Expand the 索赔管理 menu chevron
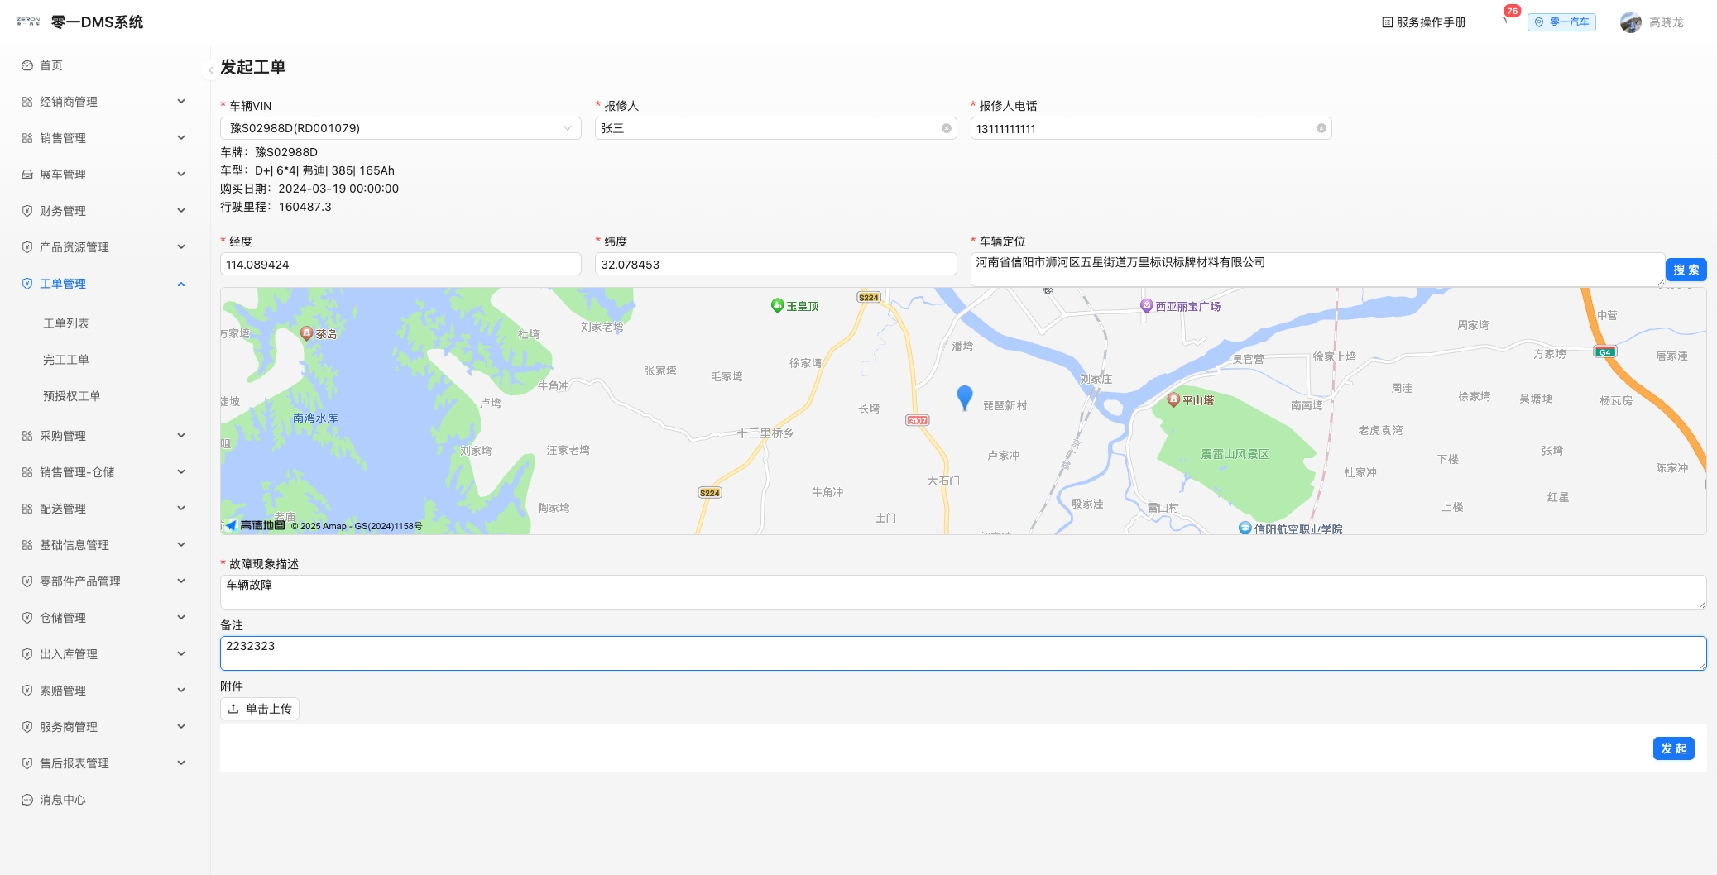 click(x=181, y=691)
